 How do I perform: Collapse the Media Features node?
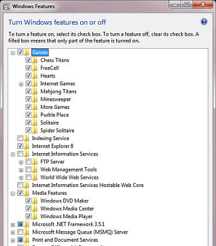[x=13, y=194]
